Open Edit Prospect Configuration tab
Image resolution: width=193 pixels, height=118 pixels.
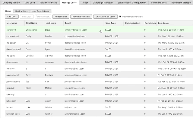pos(132,3)
